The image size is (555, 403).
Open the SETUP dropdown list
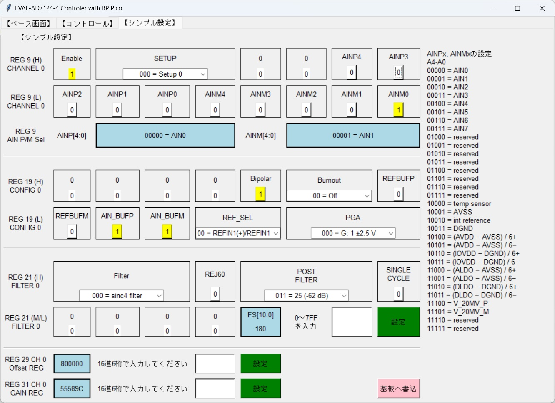point(165,74)
